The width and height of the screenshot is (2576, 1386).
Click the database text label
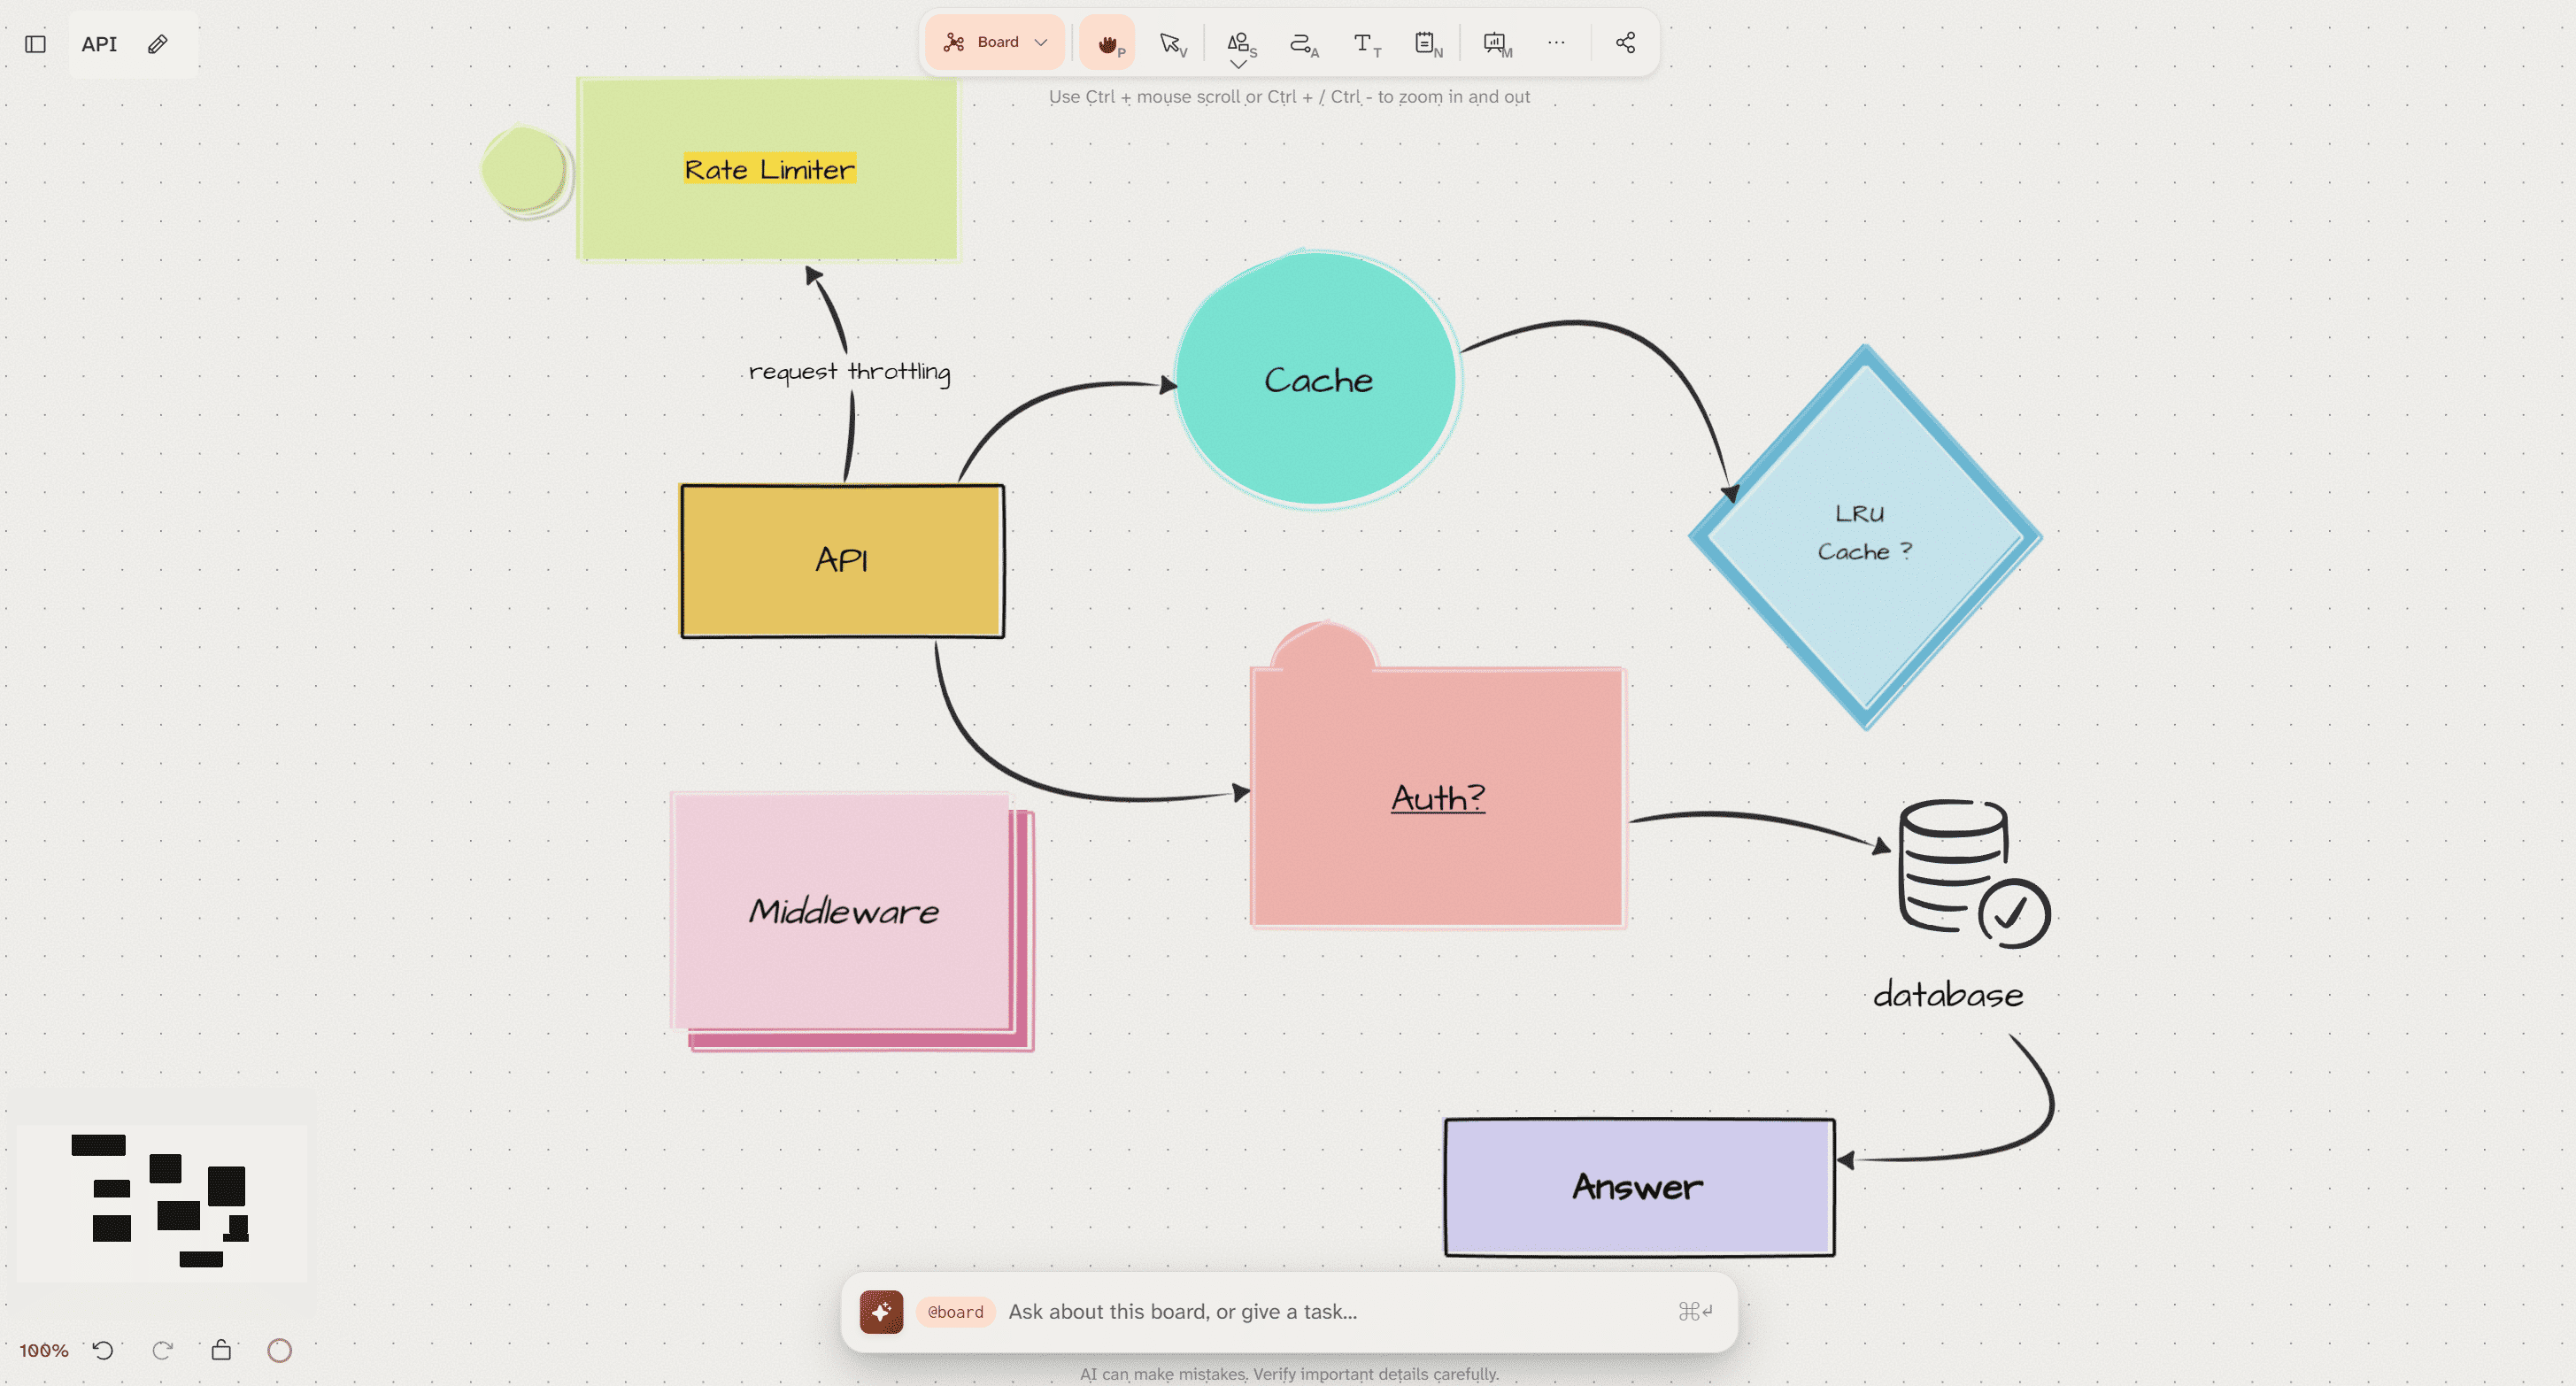click(1948, 995)
